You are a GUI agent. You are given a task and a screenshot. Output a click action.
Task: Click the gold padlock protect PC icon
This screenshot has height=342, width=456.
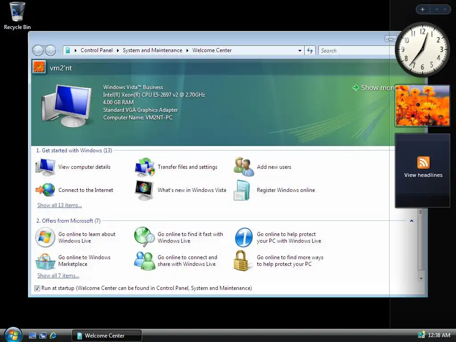[x=241, y=261]
